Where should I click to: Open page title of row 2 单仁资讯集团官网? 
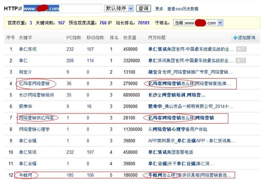pos(190,61)
